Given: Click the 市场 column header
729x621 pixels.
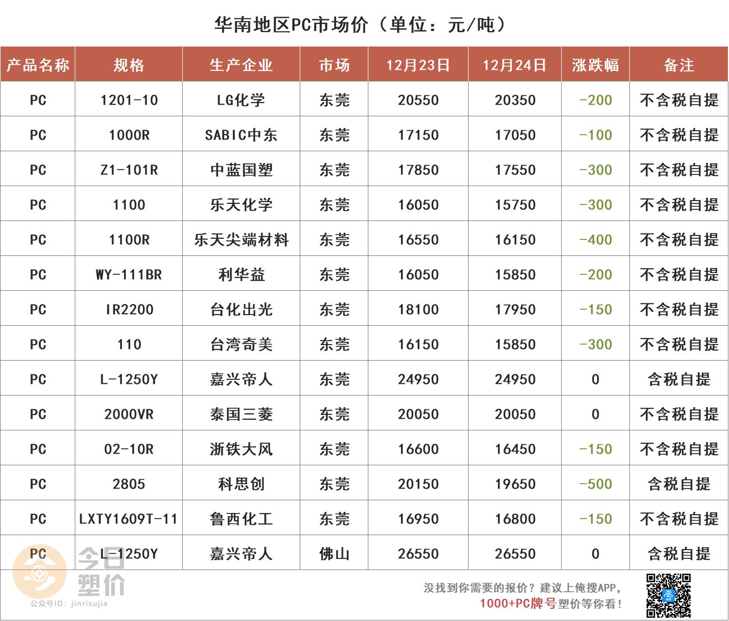Looking at the screenshot, I should pos(334,65).
